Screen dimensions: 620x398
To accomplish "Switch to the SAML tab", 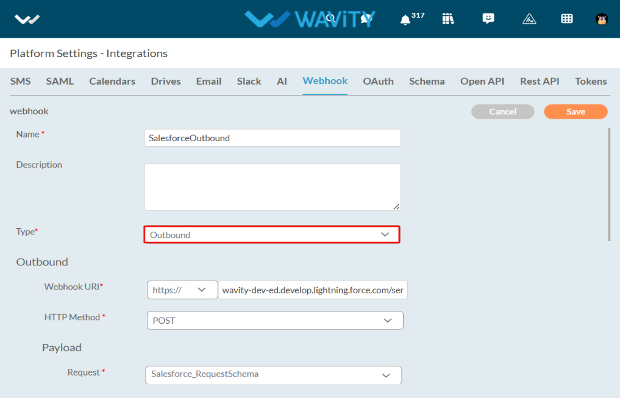I will (x=60, y=82).
